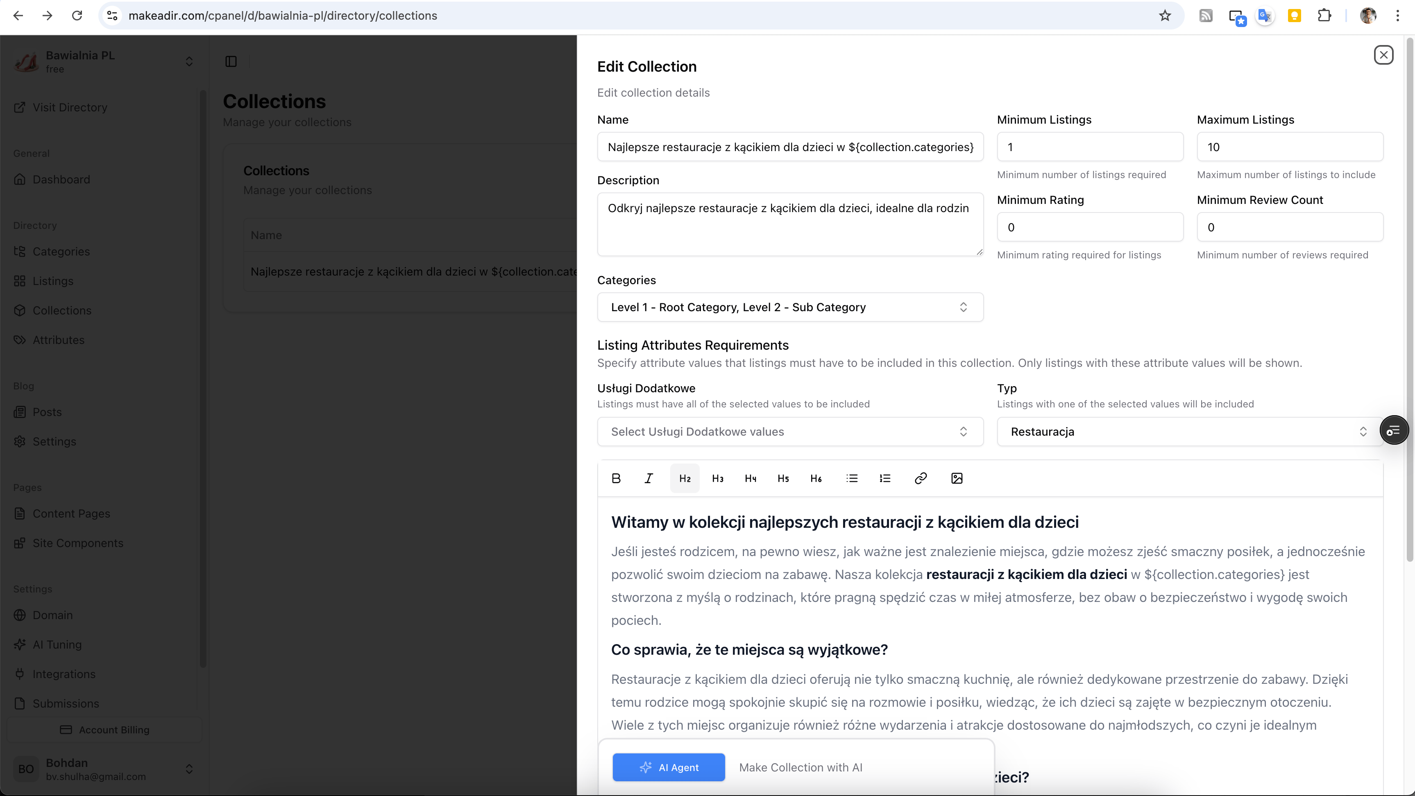This screenshot has width=1415, height=796.
Task: Click the floating round widget icon
Action: click(x=1394, y=431)
